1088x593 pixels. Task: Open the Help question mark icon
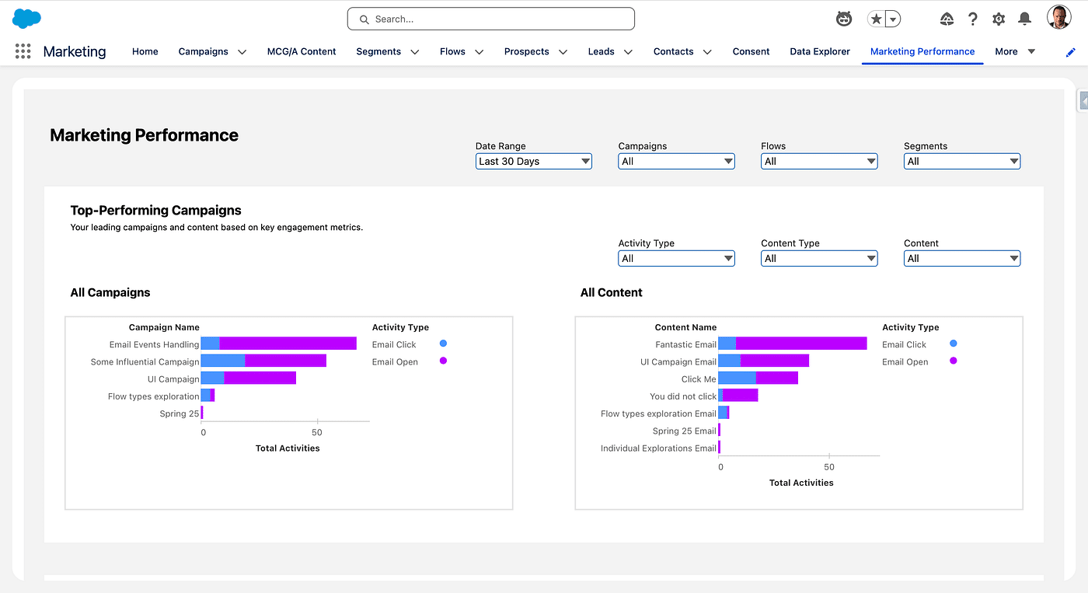click(x=972, y=19)
